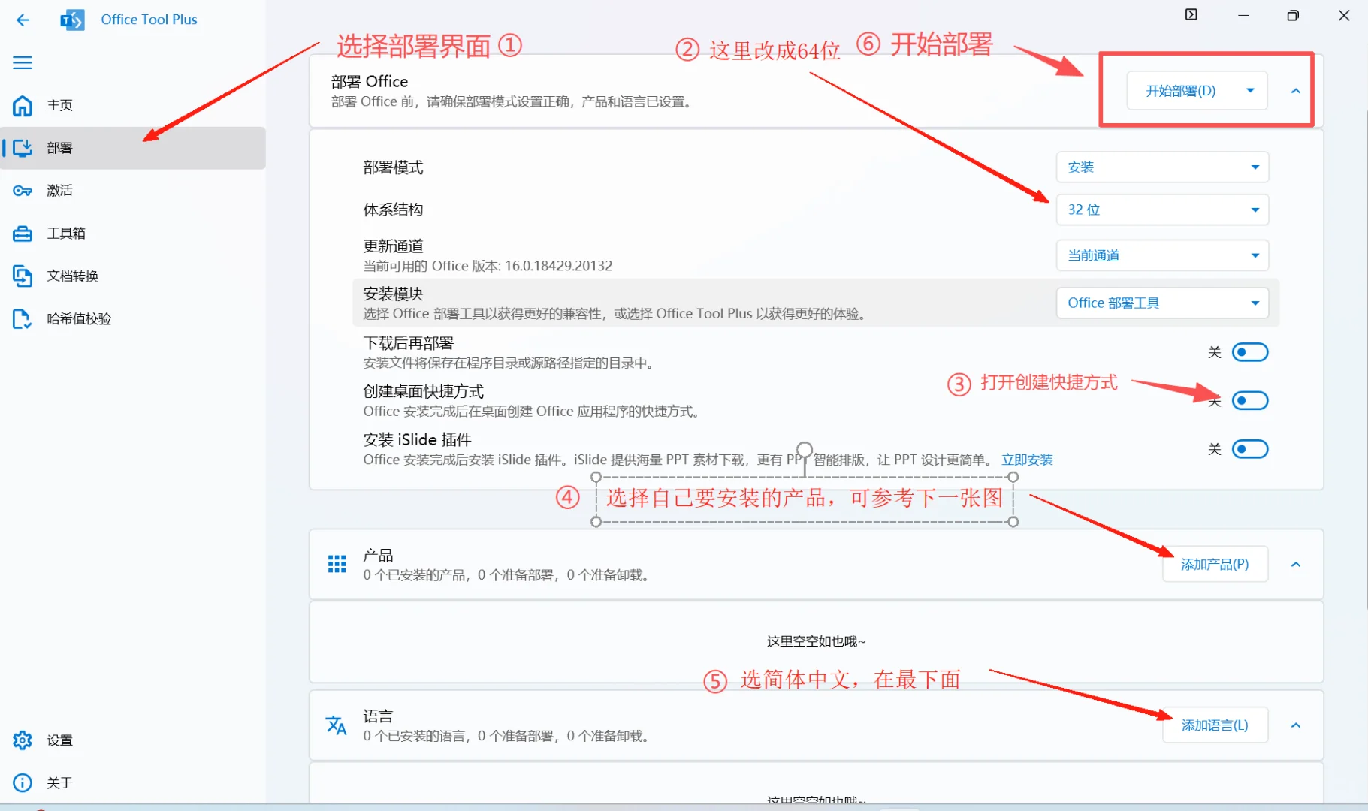Screen dimensions: 1368x811
Task: Select the 部署 sidebar menu item
Action: 60,148
